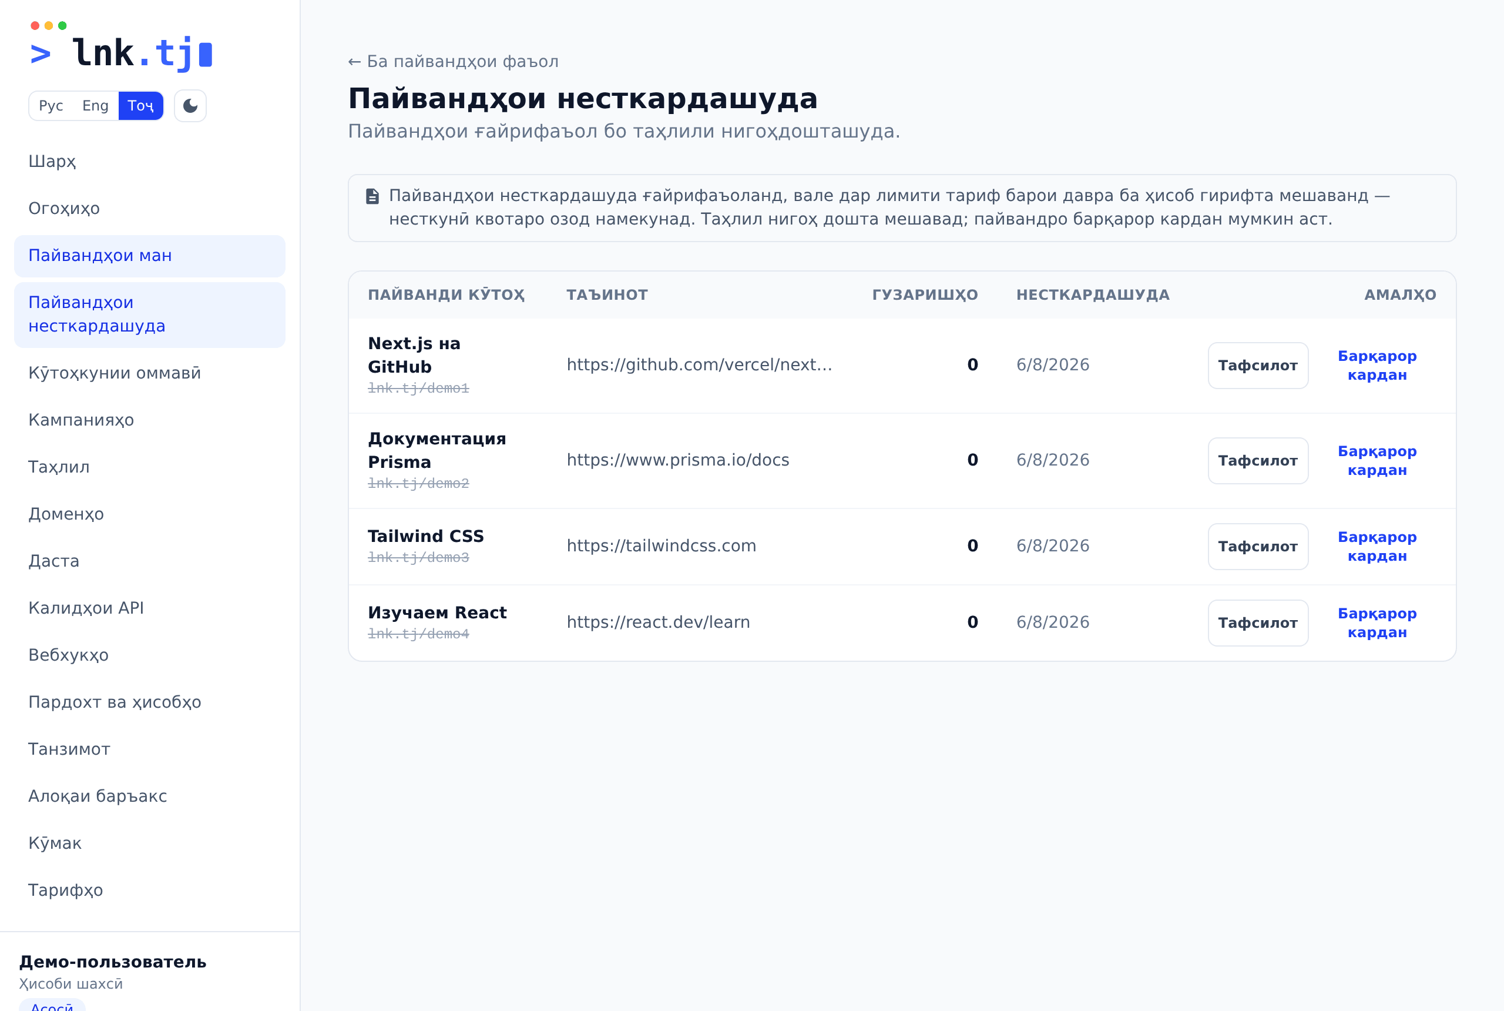Open Пайвандҳои несткардашуда sidebar item
Viewport: 1504px width, 1011px height.
pos(149,314)
